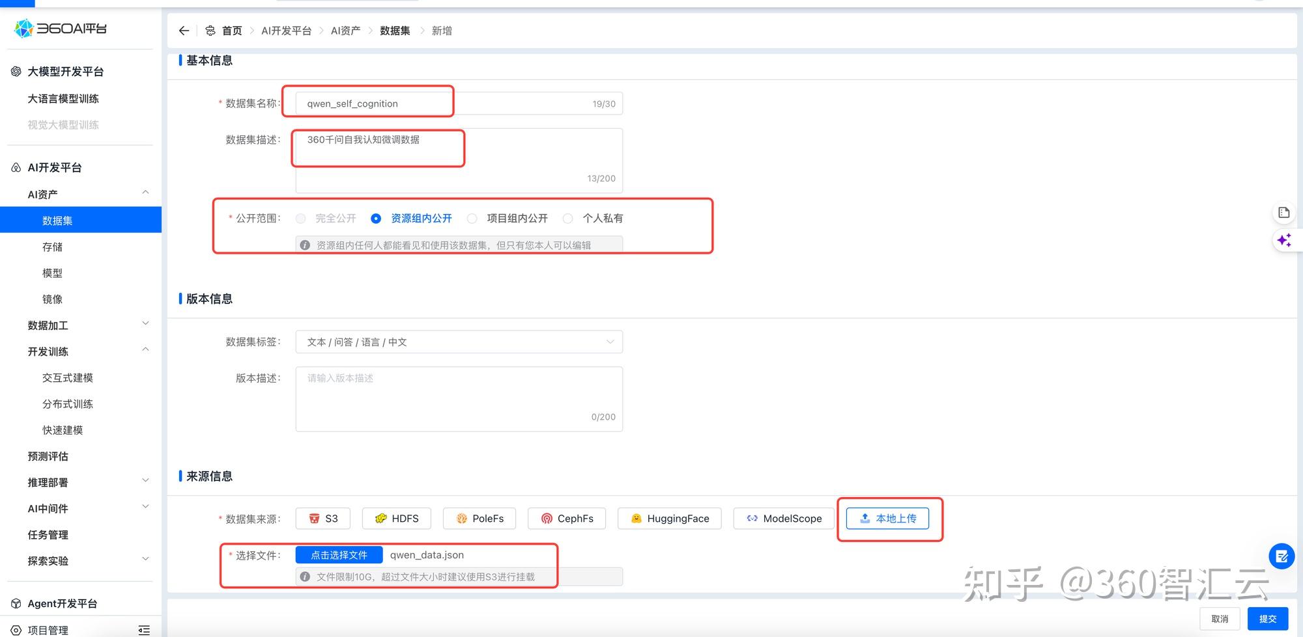Open 分布式训练 from the sidebar
The width and height of the screenshot is (1303, 637).
pyautogui.click(x=68, y=403)
